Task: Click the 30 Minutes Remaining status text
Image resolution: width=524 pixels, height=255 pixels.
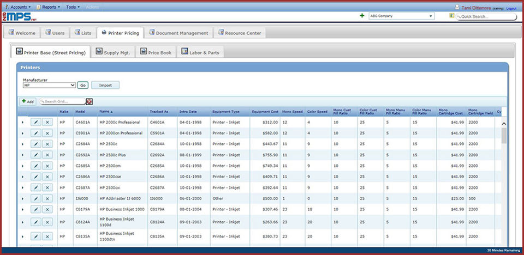Action: tap(503, 250)
